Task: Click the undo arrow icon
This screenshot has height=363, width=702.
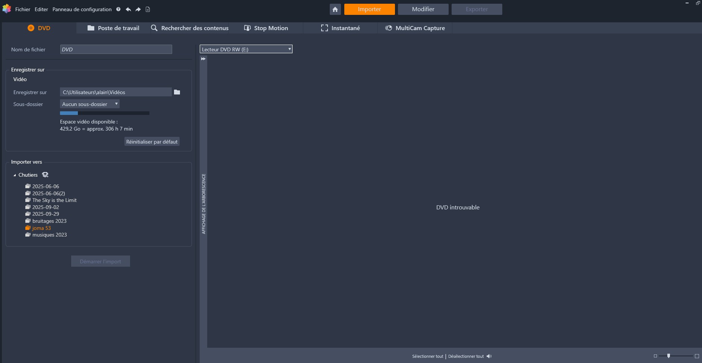Action: [128, 9]
